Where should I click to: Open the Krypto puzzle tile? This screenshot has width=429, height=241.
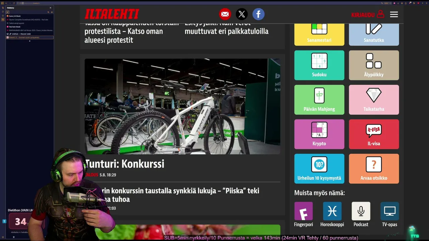pyautogui.click(x=319, y=134)
